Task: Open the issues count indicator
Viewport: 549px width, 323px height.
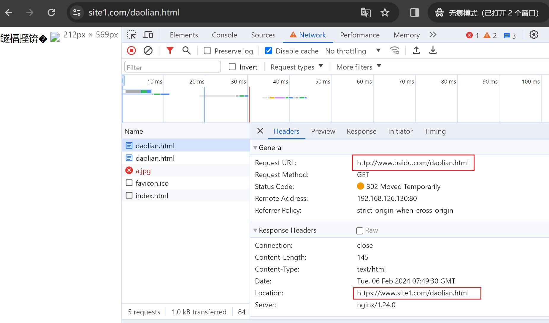Action: pos(510,35)
